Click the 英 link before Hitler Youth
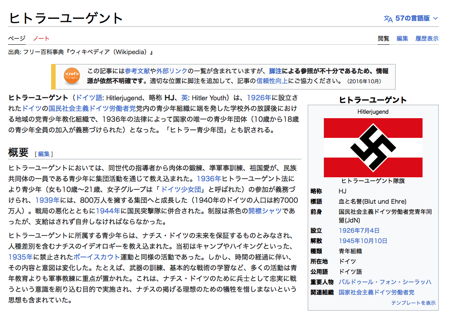The width and height of the screenshot is (449, 312). (x=185, y=98)
